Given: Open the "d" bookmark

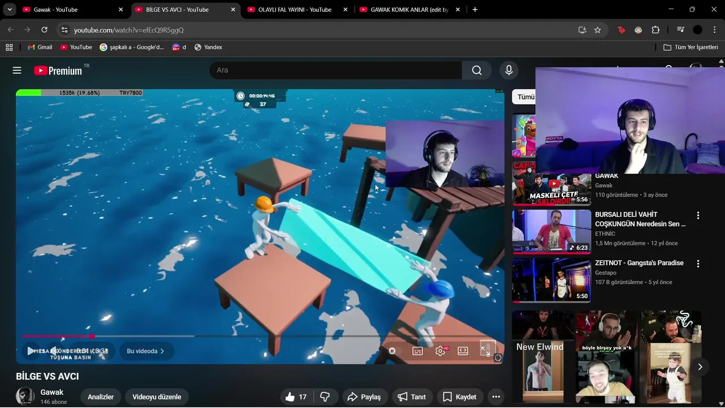Looking at the screenshot, I should coord(179,47).
